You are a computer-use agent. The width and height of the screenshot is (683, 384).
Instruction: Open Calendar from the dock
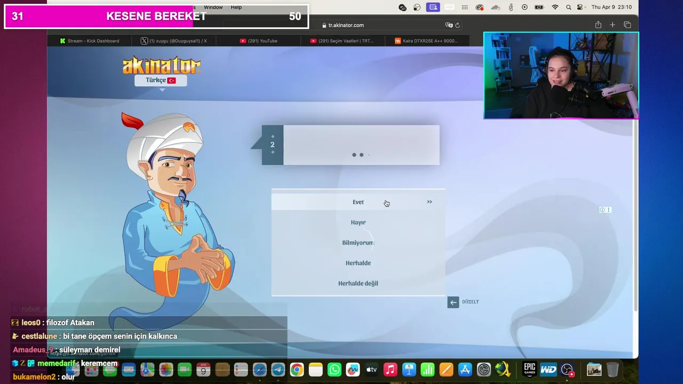[203, 369]
